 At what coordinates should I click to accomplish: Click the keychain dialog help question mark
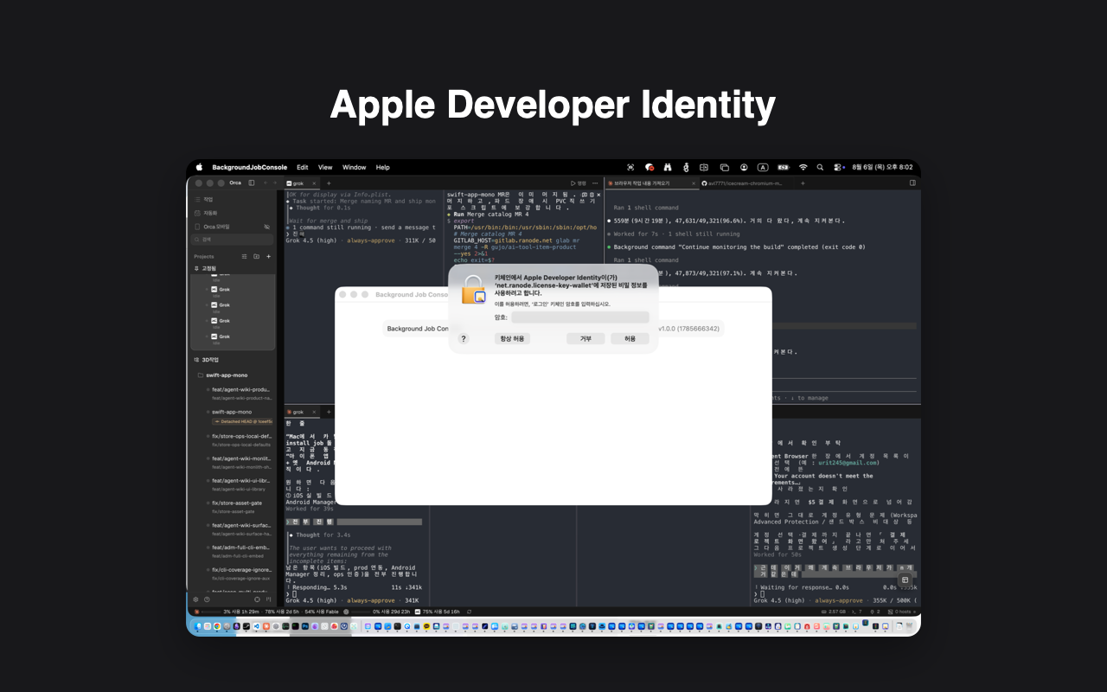pos(464,339)
